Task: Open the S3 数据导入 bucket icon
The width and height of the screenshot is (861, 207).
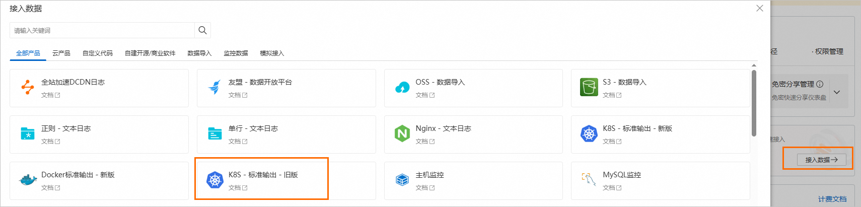Action: tap(589, 87)
